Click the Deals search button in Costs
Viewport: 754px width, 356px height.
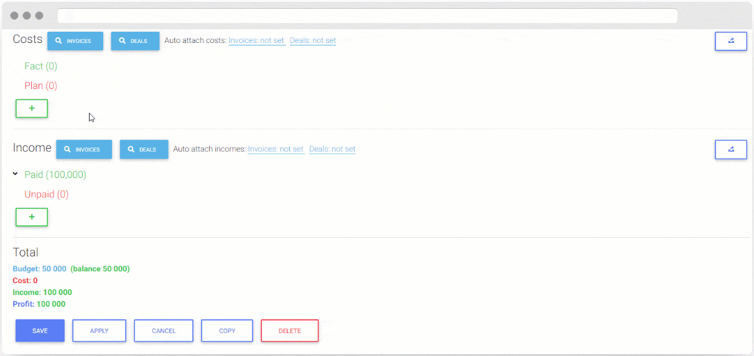135,41
